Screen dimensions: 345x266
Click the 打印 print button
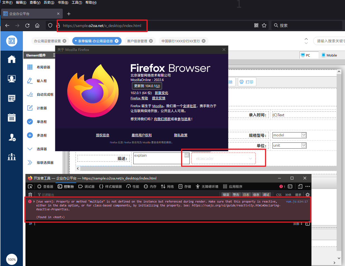pos(247,82)
